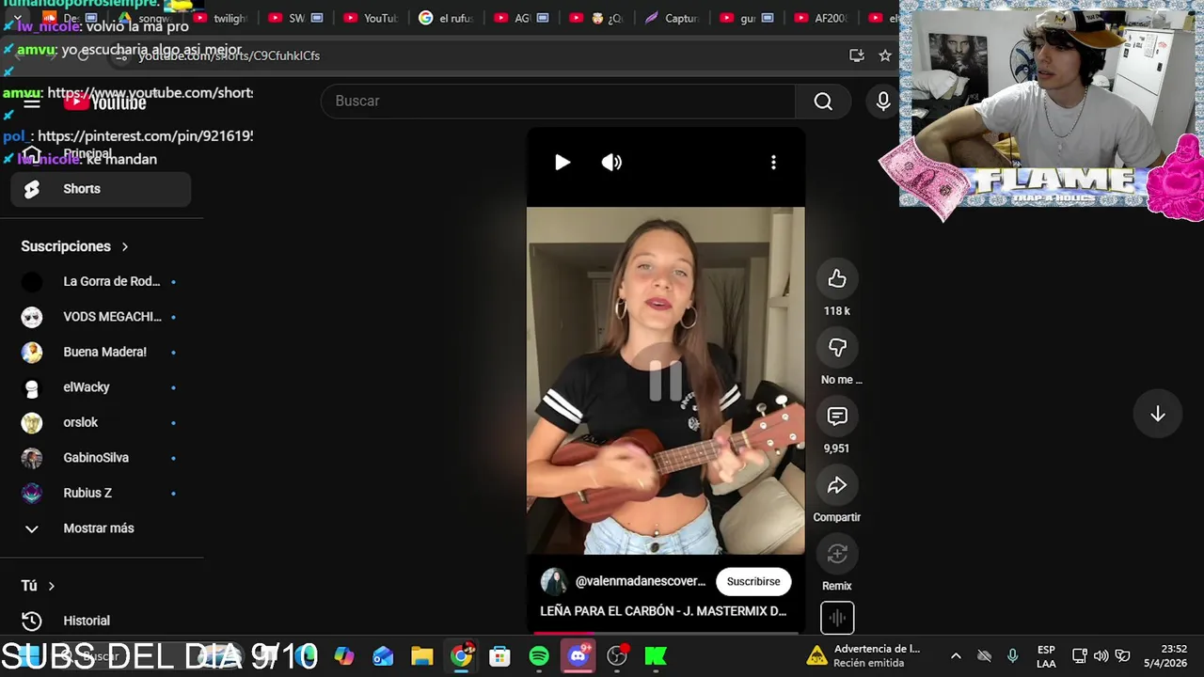Click the install app icon in address bar
The height and width of the screenshot is (677, 1204).
[x=856, y=55]
